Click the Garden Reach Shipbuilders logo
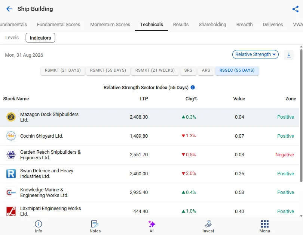Image resolution: width=303 pixels, height=235 pixels. 11,155
